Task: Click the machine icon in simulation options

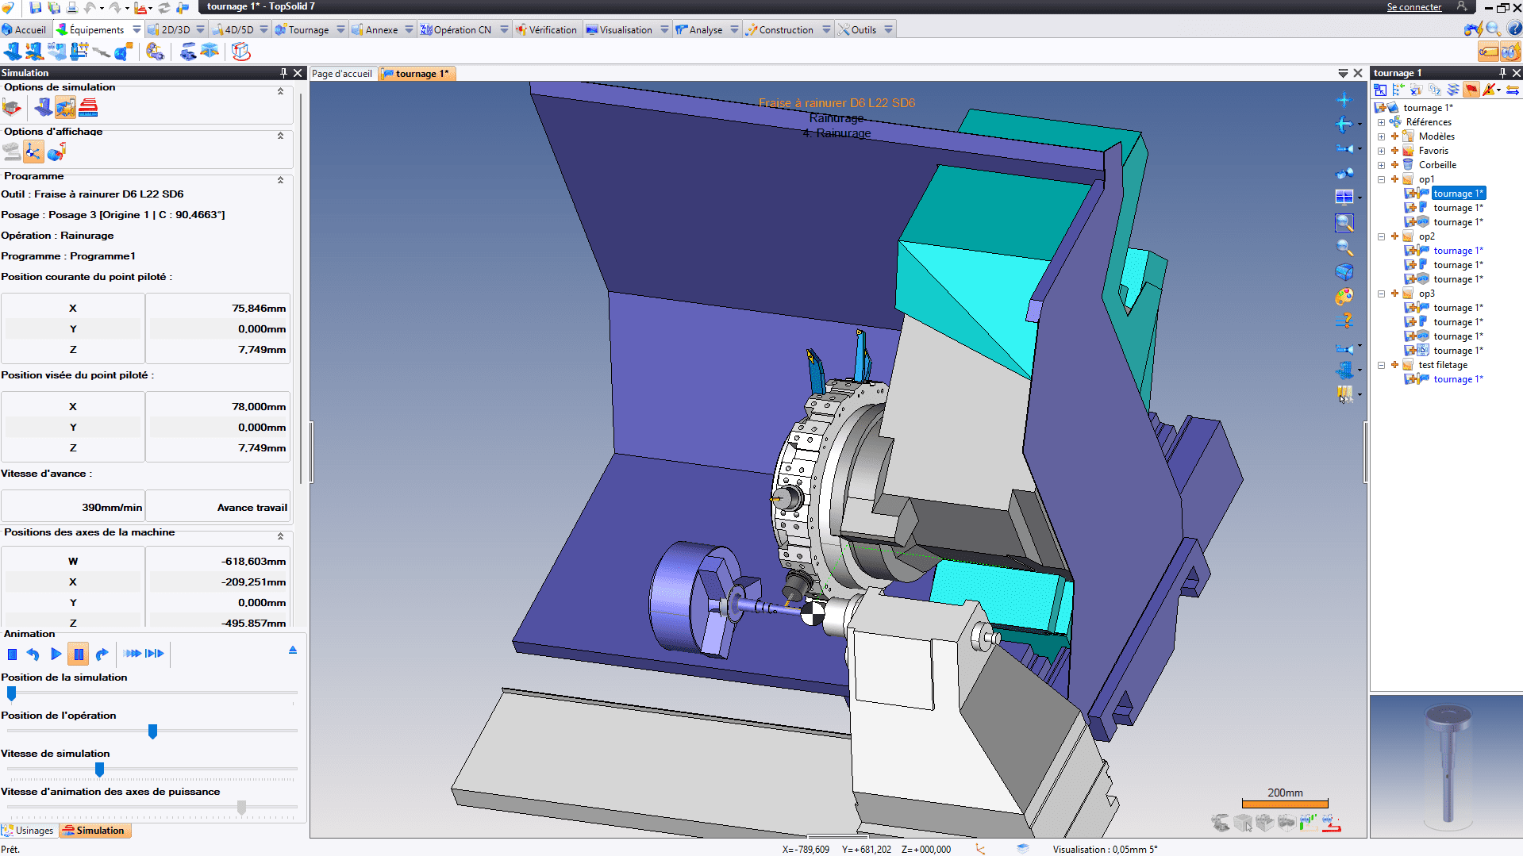Action: click(43, 107)
